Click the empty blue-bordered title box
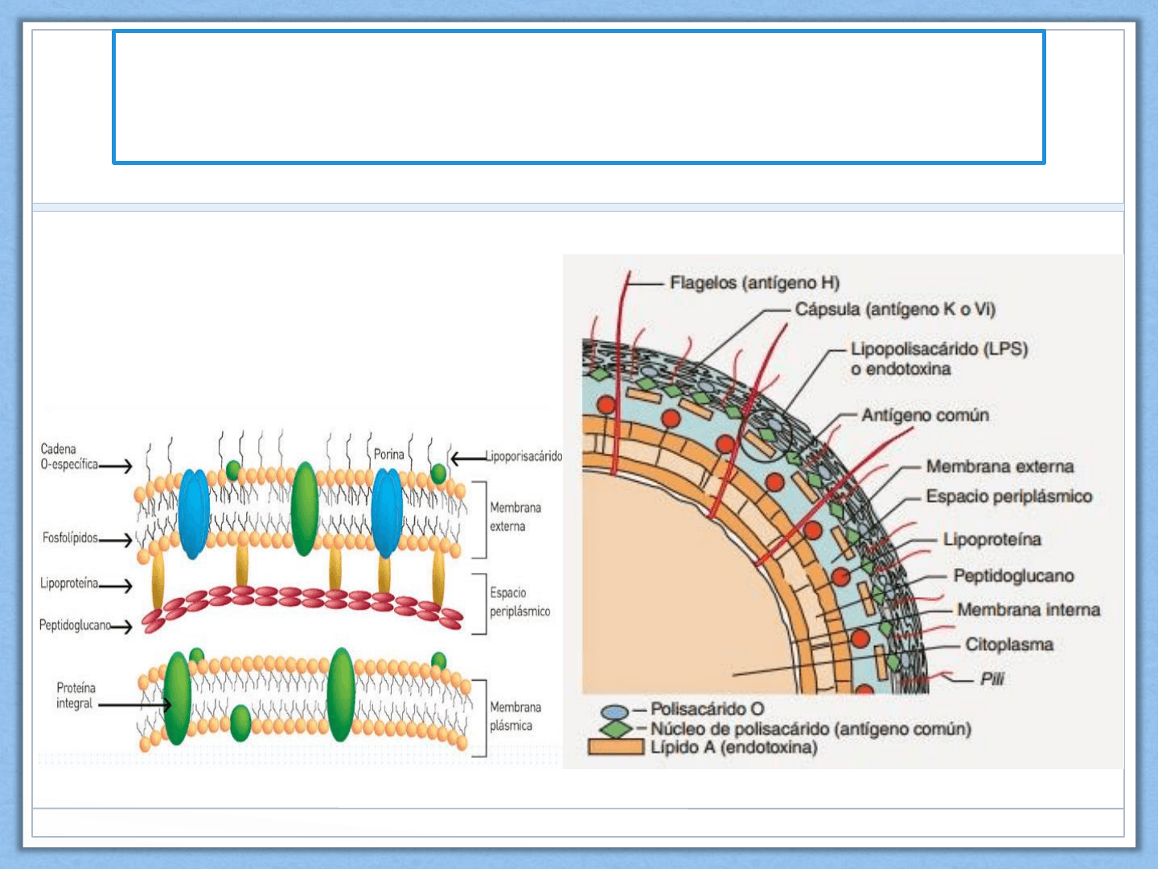Viewport: 1158px width, 869px height. pos(578,97)
